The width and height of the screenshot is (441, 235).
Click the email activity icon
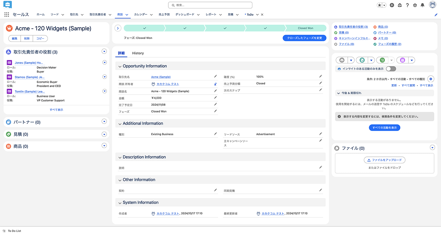[342, 60]
